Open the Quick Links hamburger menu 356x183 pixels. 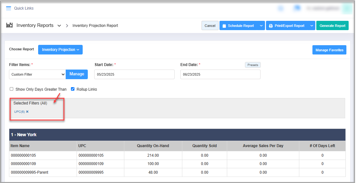click(x=9, y=8)
